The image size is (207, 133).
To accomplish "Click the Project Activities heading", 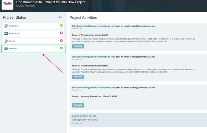I will [83, 17].
